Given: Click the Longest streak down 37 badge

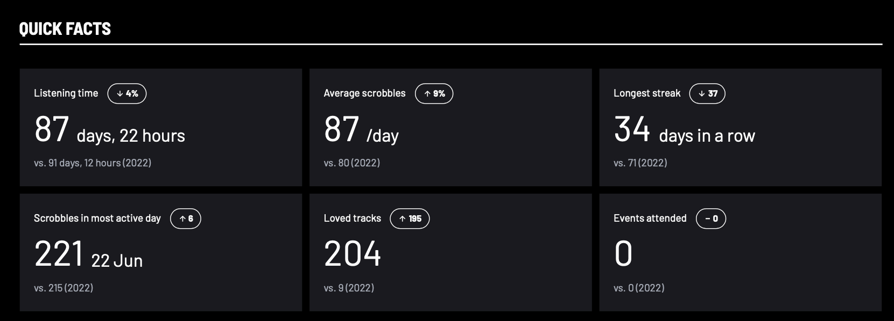Looking at the screenshot, I should (707, 93).
